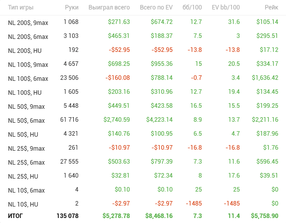This screenshot has height=223, width=286.
Task: Click the Всего по EV column header
Action: click(156, 7)
